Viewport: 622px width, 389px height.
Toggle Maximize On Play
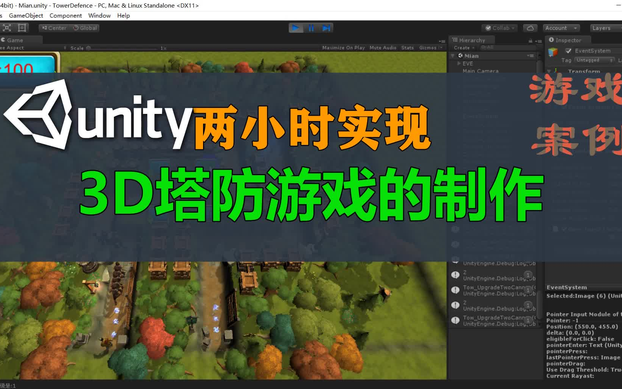click(x=343, y=48)
